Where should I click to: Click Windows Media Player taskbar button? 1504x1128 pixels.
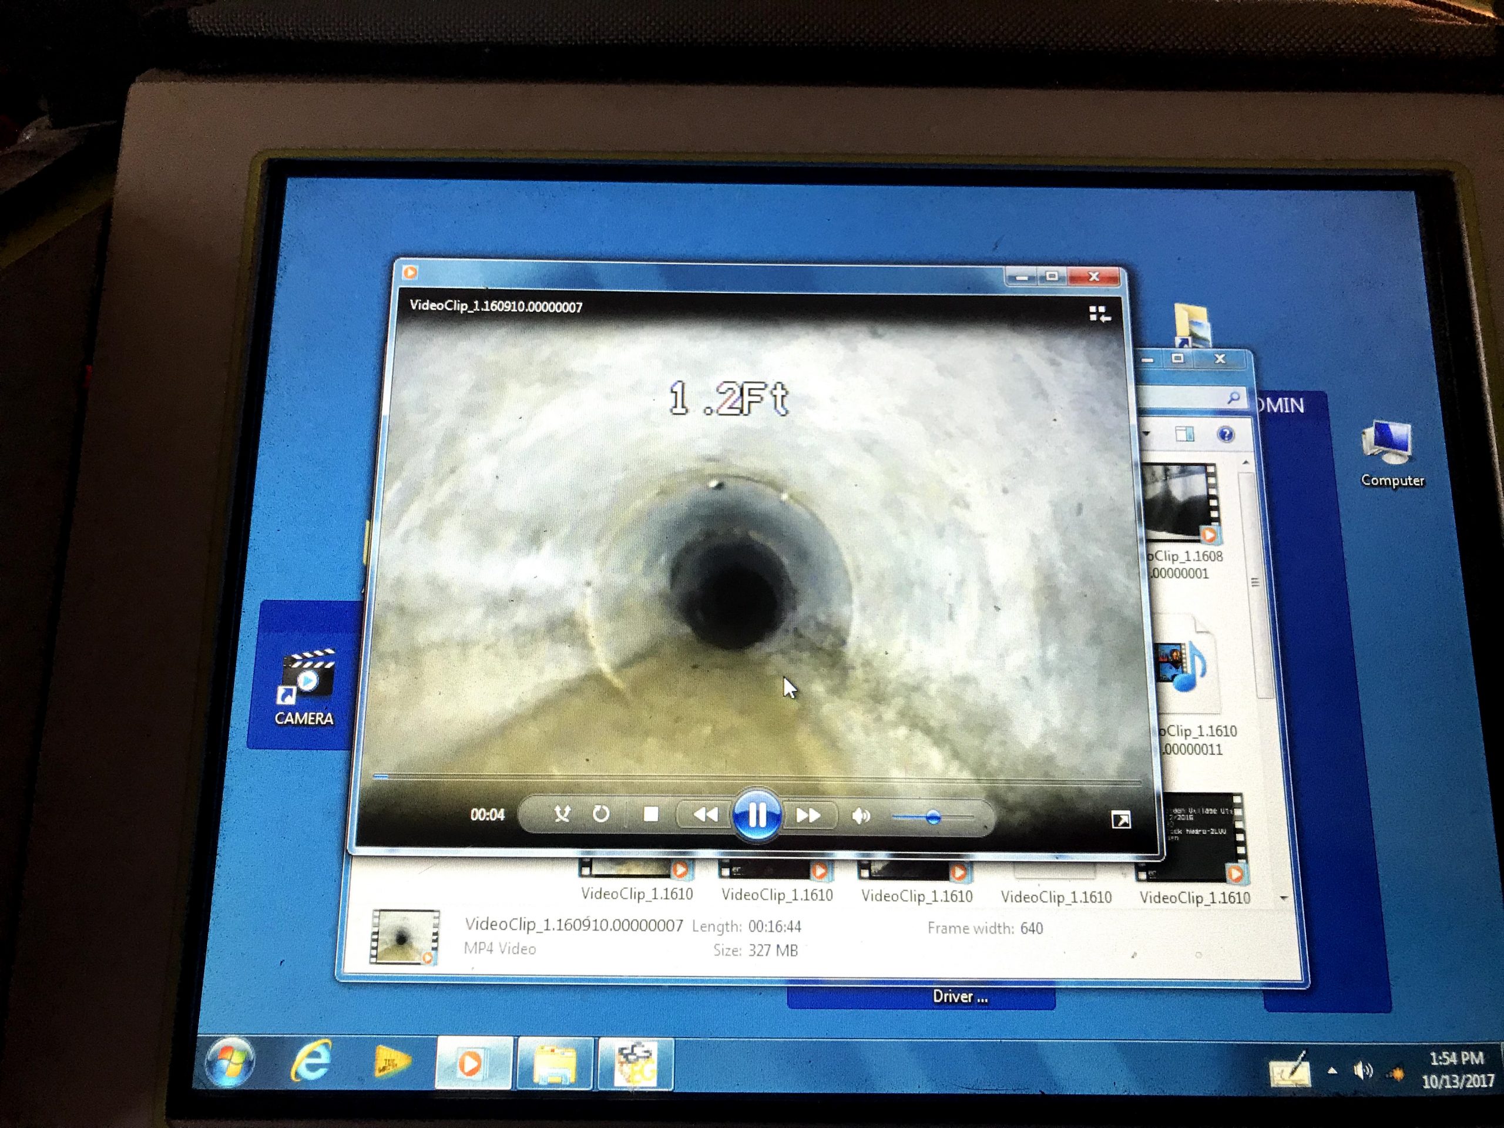tap(472, 1063)
